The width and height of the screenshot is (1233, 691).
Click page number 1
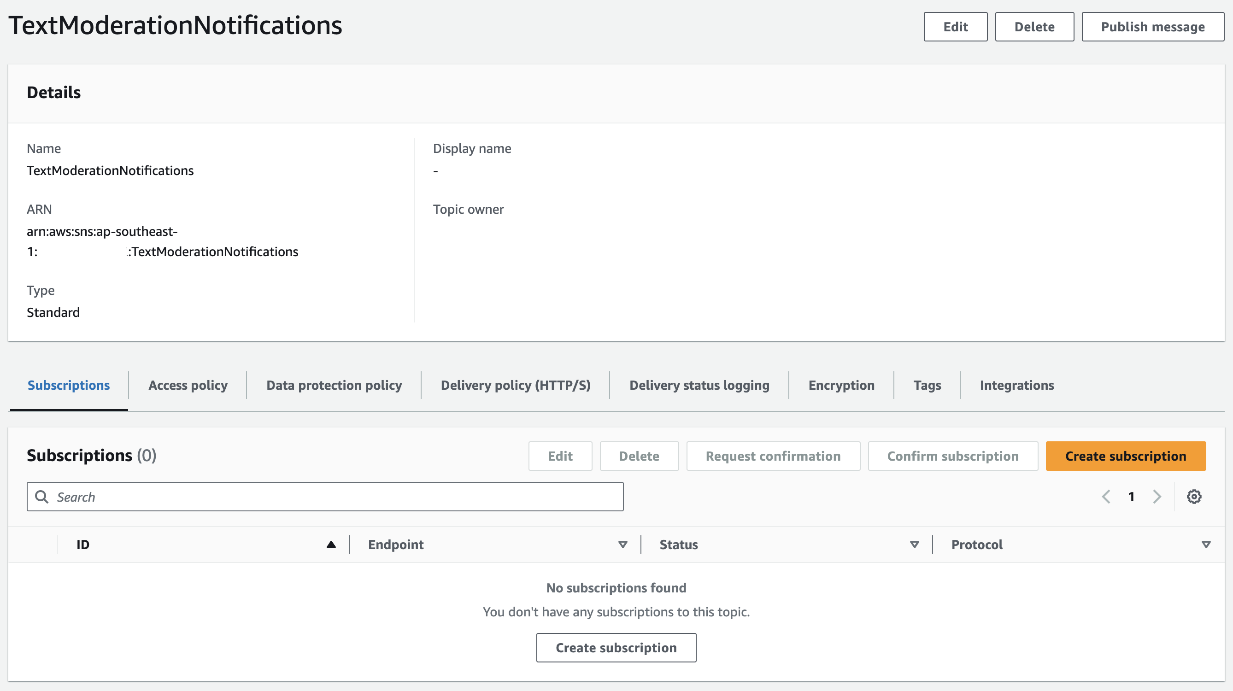(1132, 497)
